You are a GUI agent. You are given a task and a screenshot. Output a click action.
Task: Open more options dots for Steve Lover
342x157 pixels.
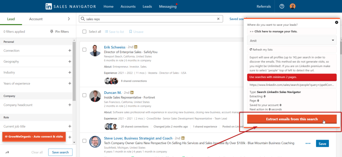[x=308, y=144]
